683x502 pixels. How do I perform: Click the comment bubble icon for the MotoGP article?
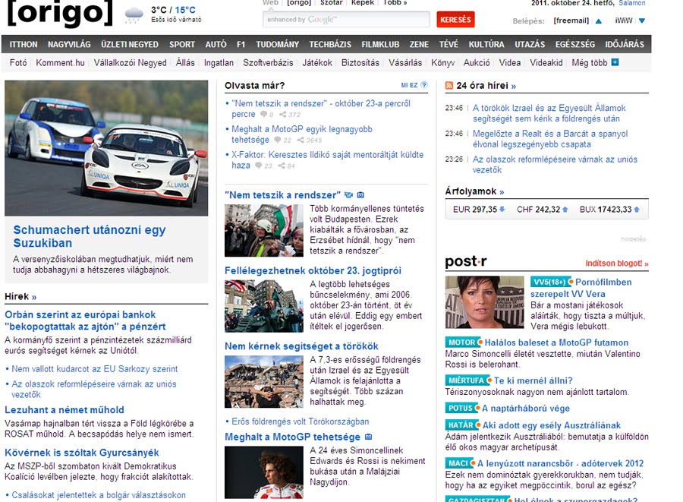[x=278, y=140]
